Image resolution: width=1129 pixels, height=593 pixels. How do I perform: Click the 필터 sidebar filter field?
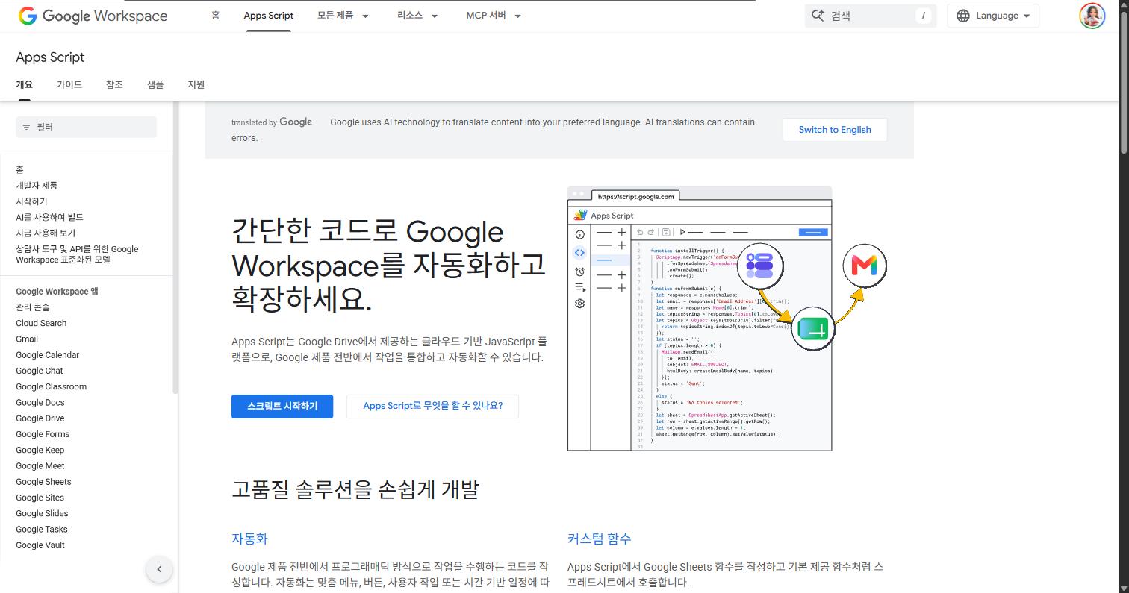[x=86, y=127]
